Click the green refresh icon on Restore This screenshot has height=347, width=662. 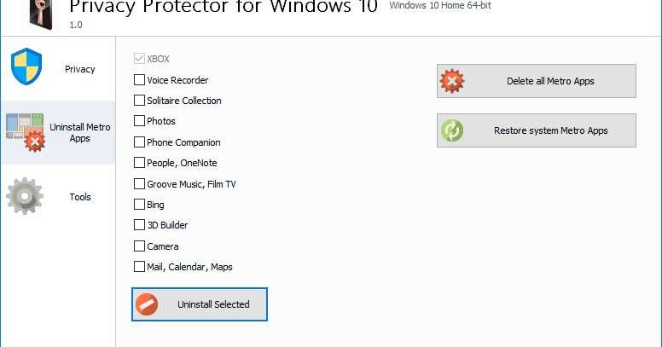click(x=452, y=130)
